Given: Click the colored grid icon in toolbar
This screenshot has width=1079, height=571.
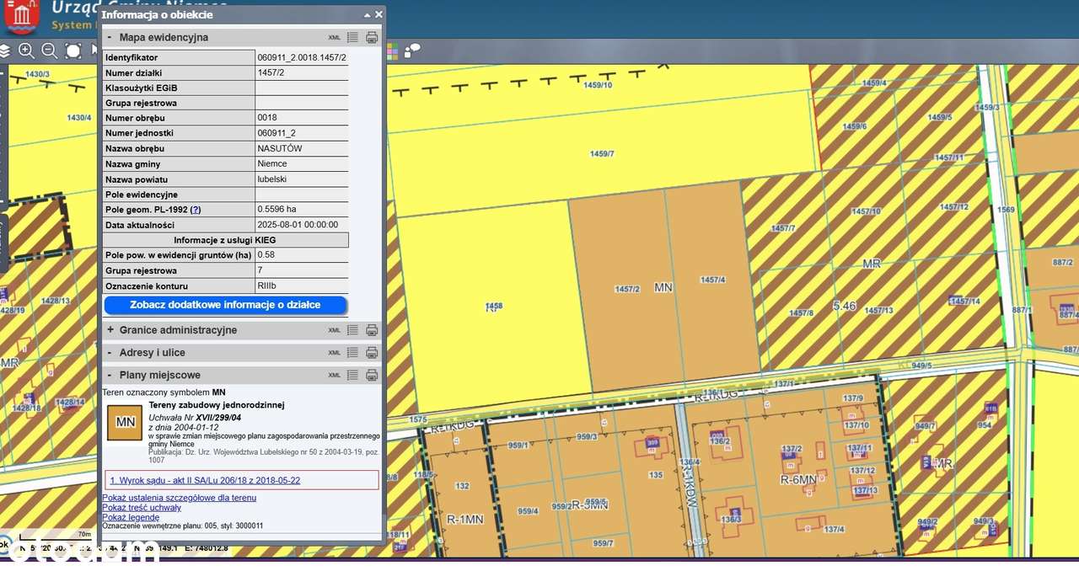Looking at the screenshot, I should pos(392,51).
